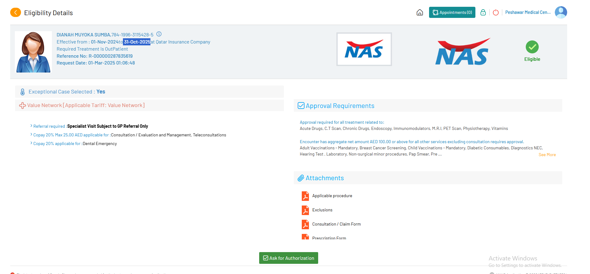The height and width of the screenshot is (274, 590).
Task: Open the Appointments (0) button
Action: coord(452,12)
